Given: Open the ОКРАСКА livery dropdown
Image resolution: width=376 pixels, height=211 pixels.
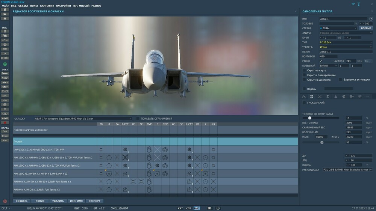Looking at the screenshot, I should [83, 119].
